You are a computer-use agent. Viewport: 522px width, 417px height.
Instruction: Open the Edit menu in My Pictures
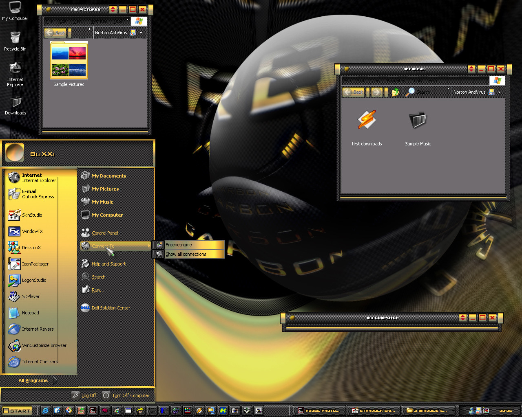click(x=63, y=21)
